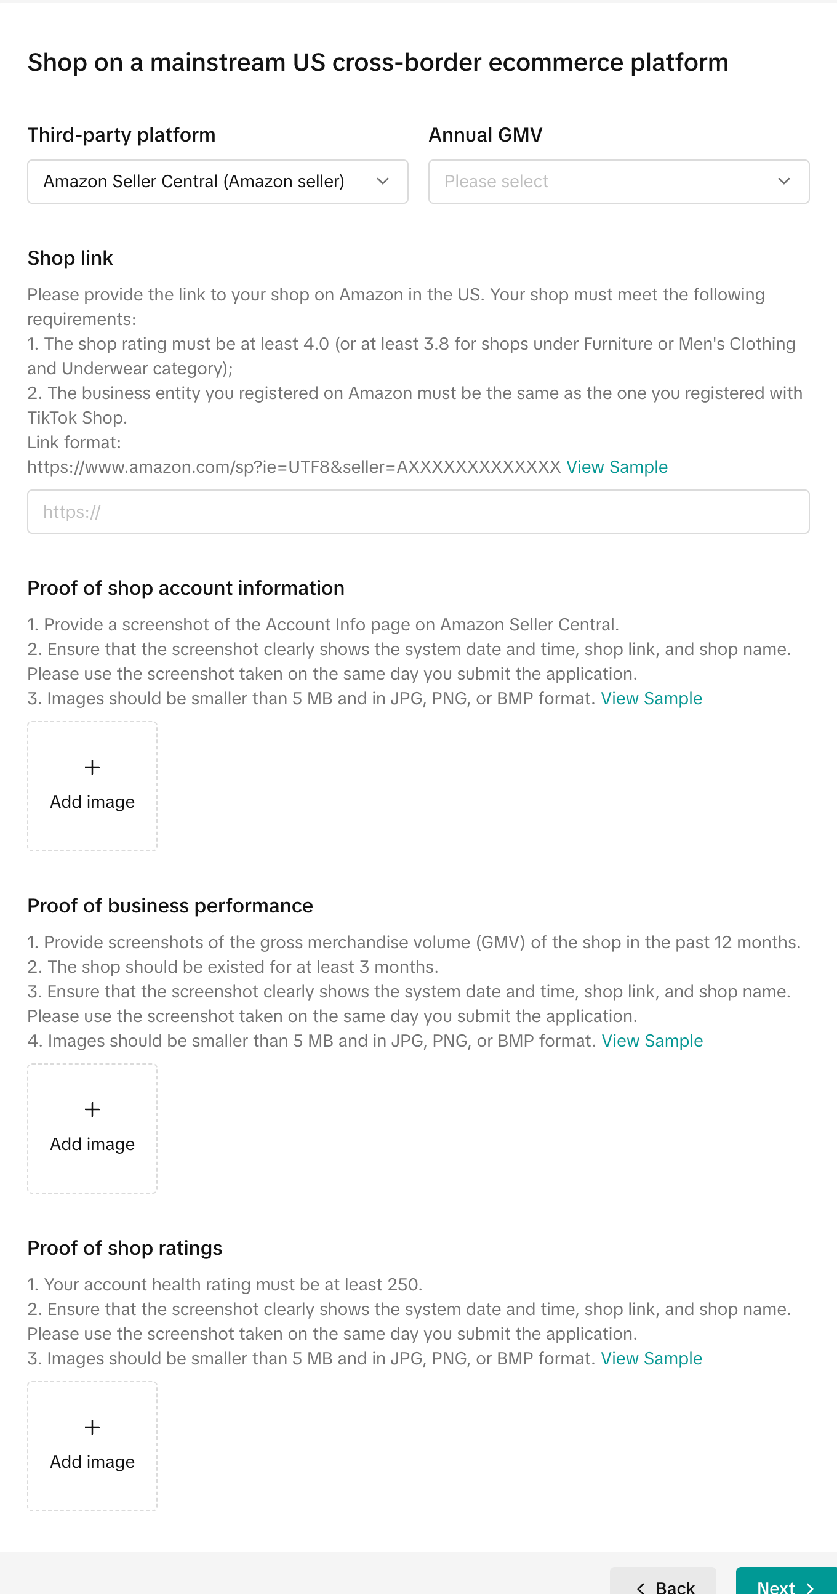The width and height of the screenshot is (837, 1594).
Task: Open View Sample for shop account information
Action: tap(651, 699)
